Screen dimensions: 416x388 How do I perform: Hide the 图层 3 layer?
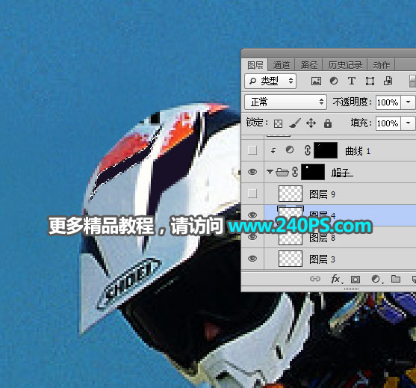click(252, 259)
